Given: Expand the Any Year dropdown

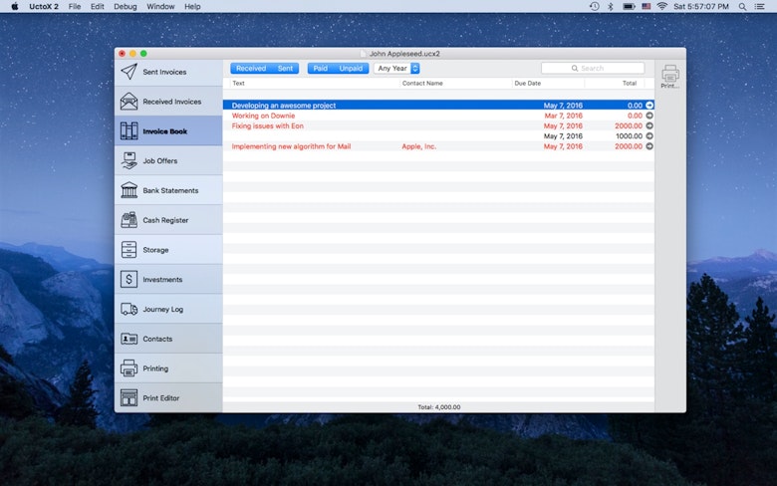Looking at the screenshot, I should coord(396,69).
